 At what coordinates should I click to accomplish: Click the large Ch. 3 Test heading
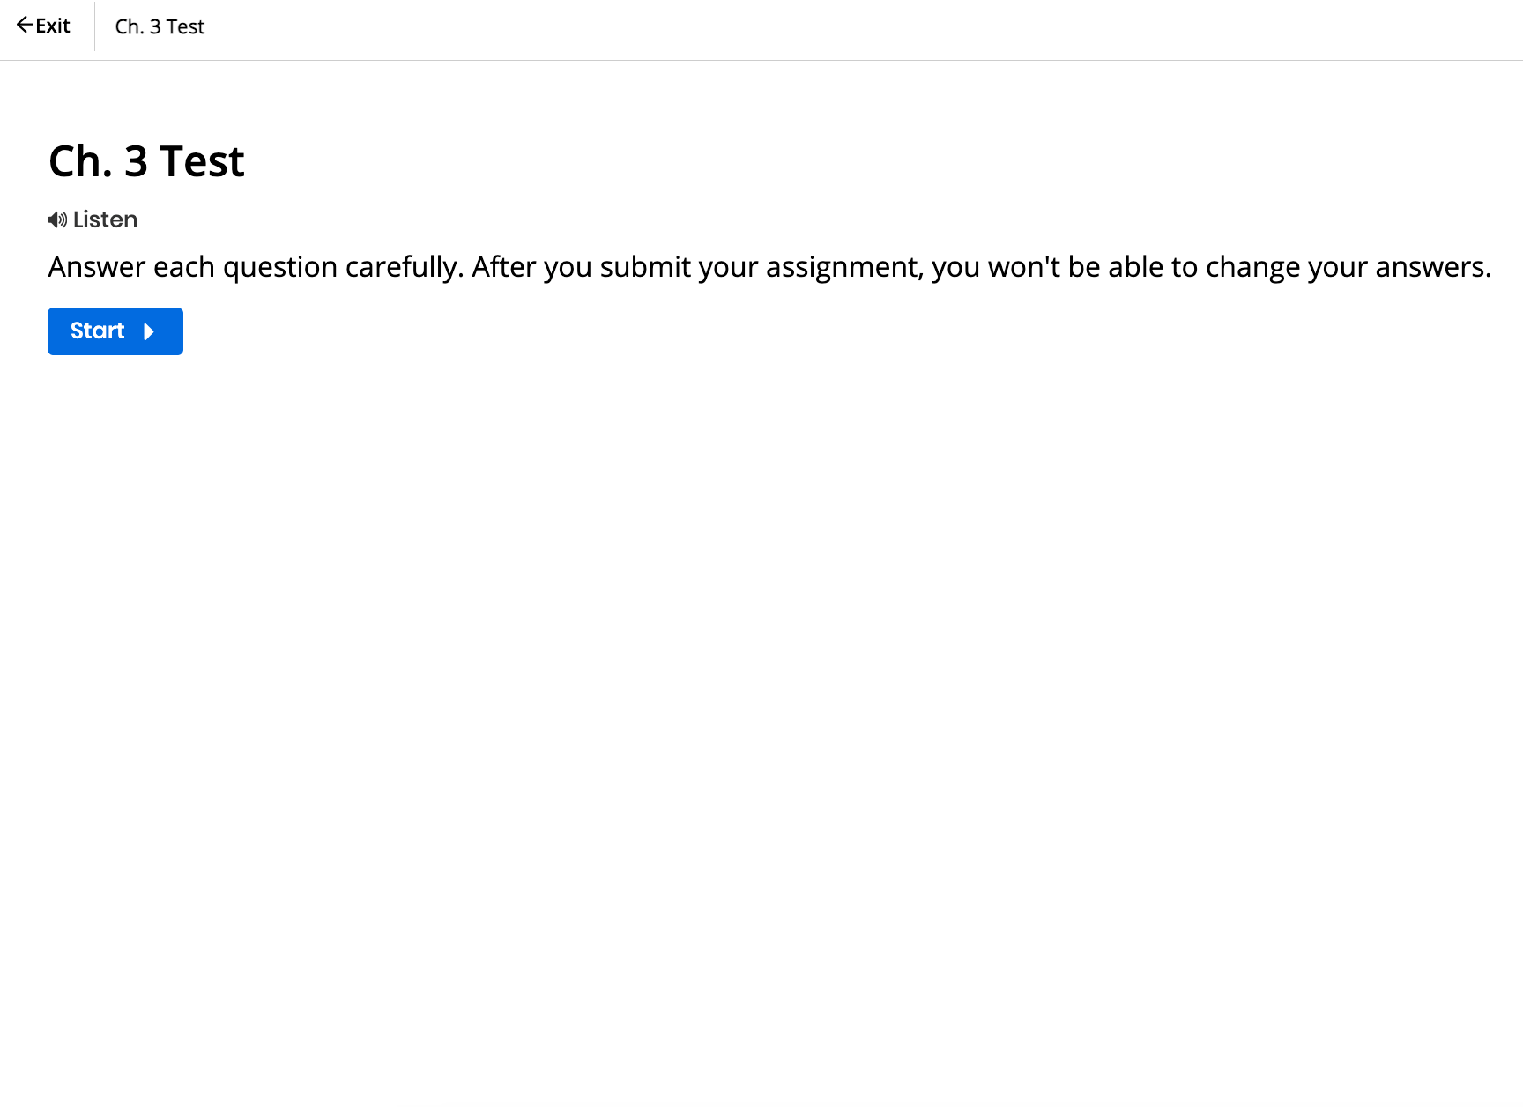(x=146, y=162)
